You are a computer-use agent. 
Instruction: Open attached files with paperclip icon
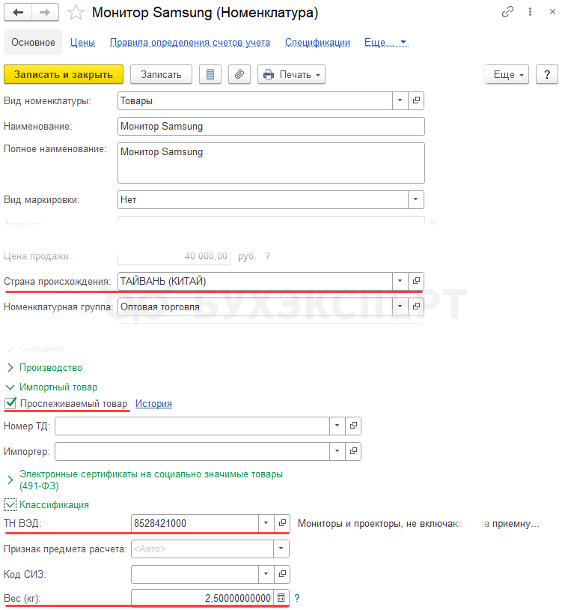[x=239, y=74]
